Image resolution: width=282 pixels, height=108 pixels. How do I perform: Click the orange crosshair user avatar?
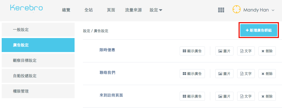click(x=237, y=9)
